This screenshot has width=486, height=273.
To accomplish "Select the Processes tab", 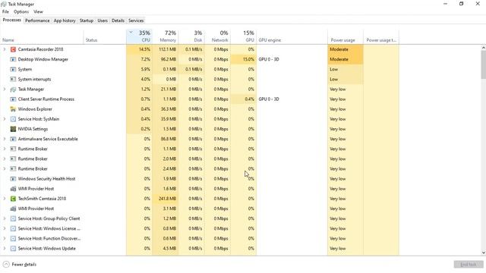I will point(12,20).
